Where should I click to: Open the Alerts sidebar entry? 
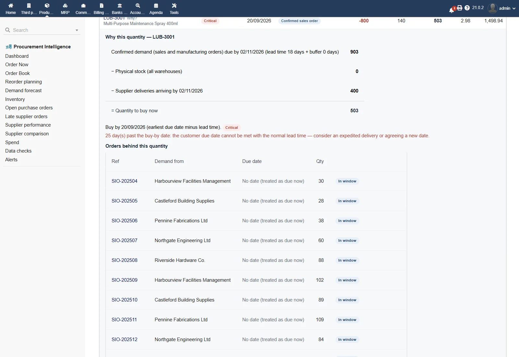pyautogui.click(x=11, y=160)
